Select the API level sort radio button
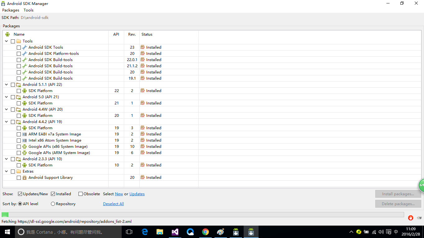 (20, 204)
